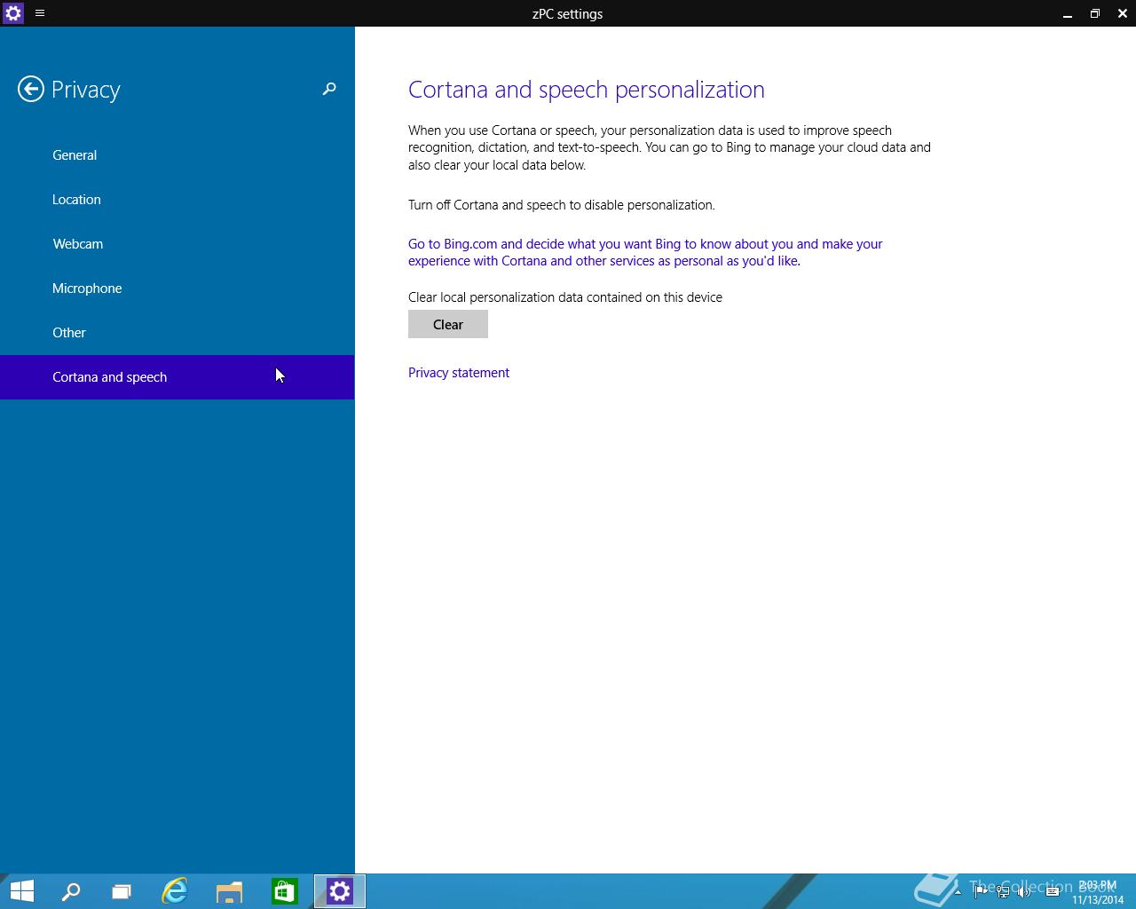Select the Microphone privacy category
The image size is (1136, 909).
[x=177, y=289]
